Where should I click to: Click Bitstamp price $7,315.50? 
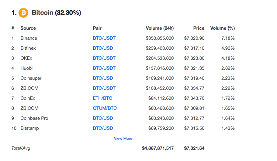(x=194, y=128)
